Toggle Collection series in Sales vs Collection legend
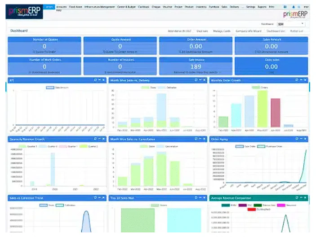This screenshot has height=249, width=316. (x=65, y=205)
